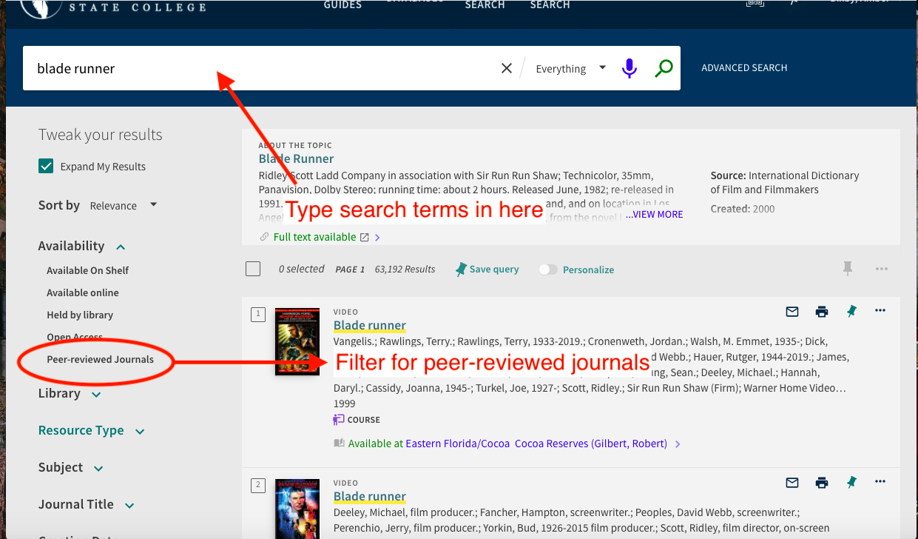Image resolution: width=918 pixels, height=539 pixels.
Task: Open the second Blade runner cover thumbnail
Action: 297,509
